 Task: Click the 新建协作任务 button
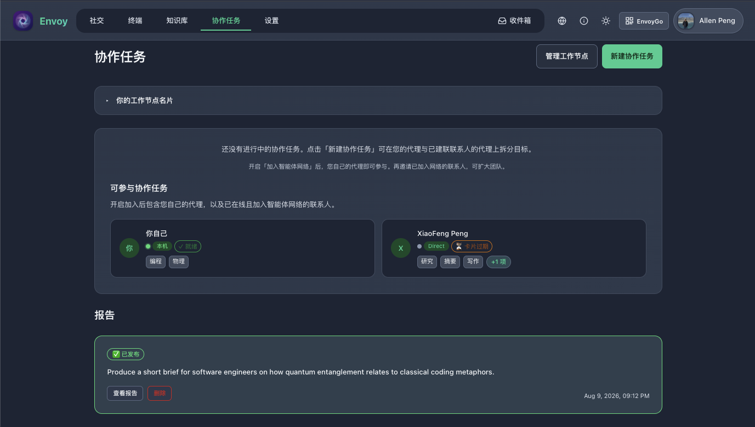click(632, 56)
